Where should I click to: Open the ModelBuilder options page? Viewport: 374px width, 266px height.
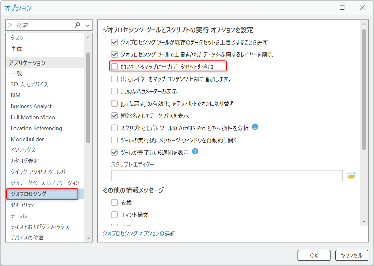[x=27, y=139]
